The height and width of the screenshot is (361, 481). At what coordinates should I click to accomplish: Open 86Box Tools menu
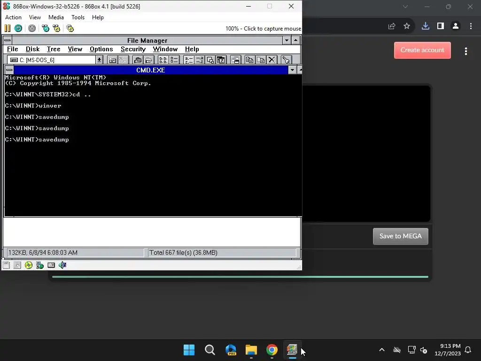(78, 17)
